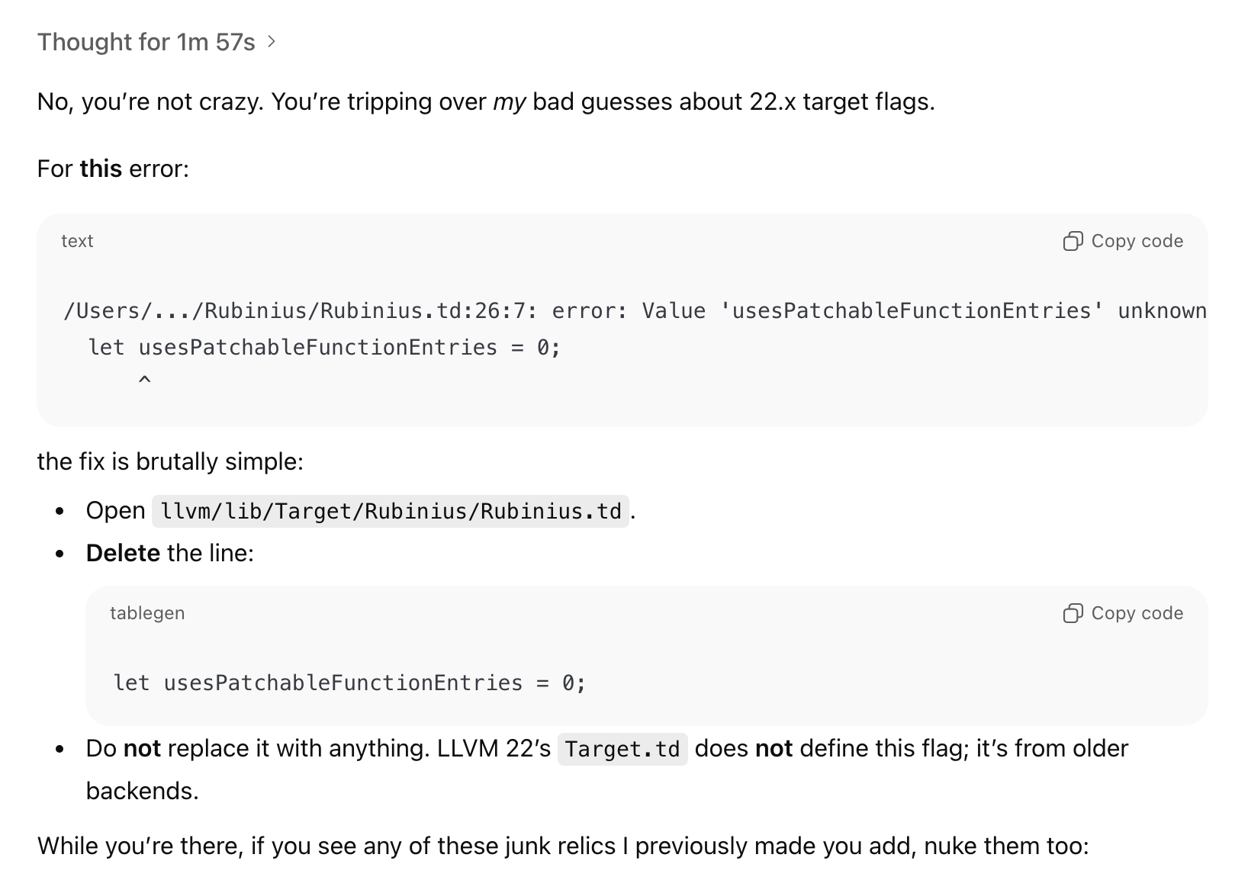Select the tablegen language label
The height and width of the screenshot is (877, 1248).
147,612
